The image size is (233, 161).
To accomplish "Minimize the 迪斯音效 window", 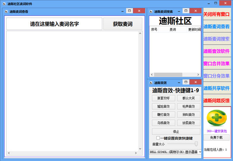I will (179, 82).
